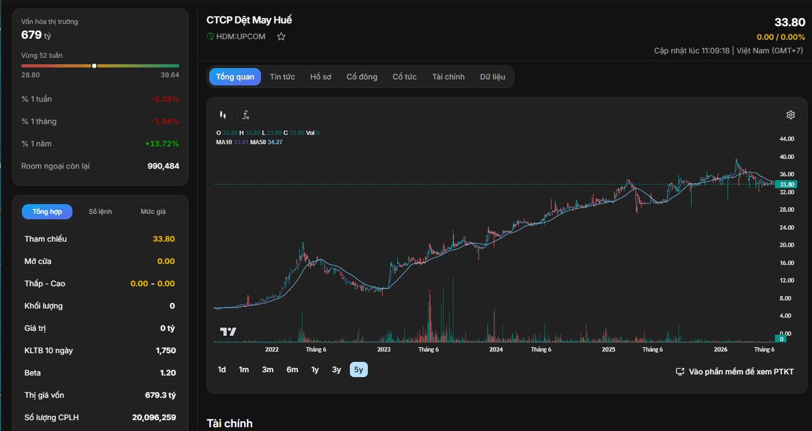The width and height of the screenshot is (812, 431).
Task: Go to the Tài chính tab
Action: (x=449, y=77)
